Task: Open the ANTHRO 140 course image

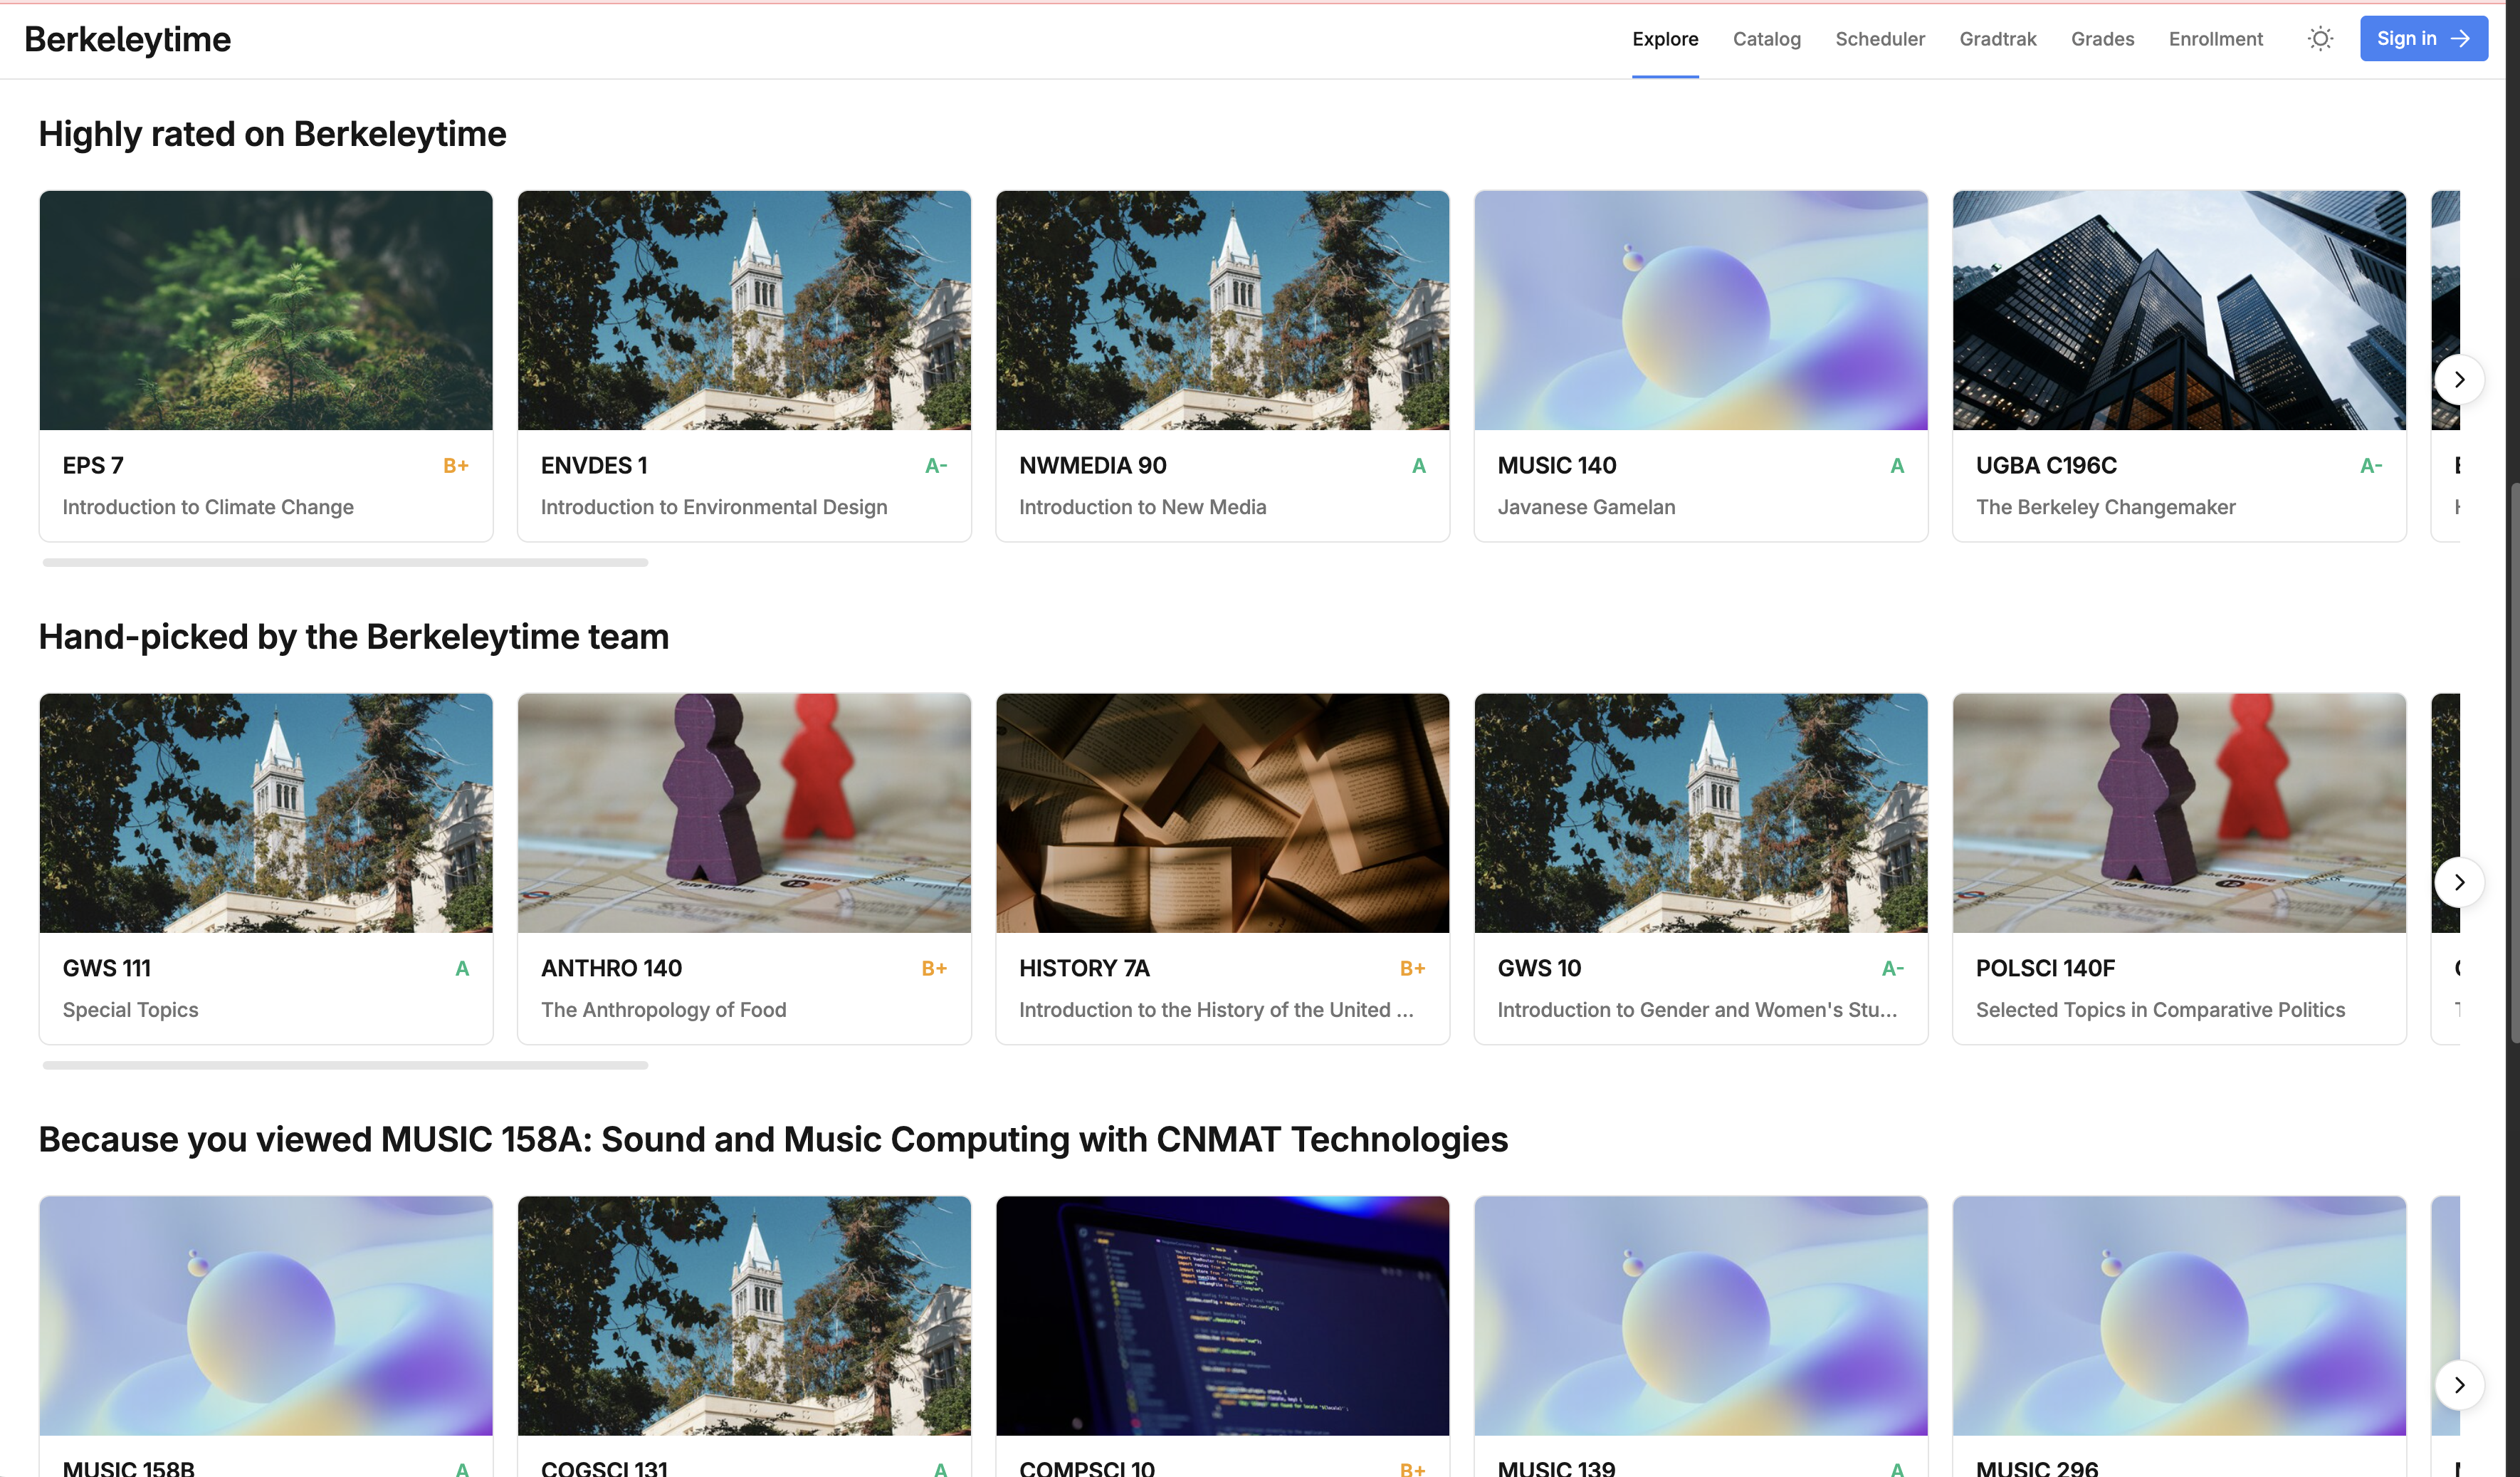Action: (744, 813)
